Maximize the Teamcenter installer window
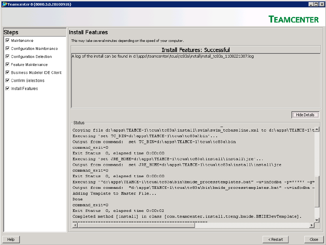Viewport: 326px width, 245px height. click(316, 4)
